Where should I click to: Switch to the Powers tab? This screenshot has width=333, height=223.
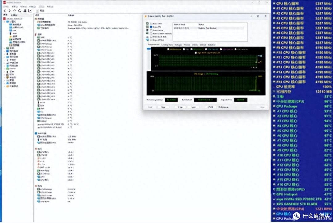pos(187,45)
